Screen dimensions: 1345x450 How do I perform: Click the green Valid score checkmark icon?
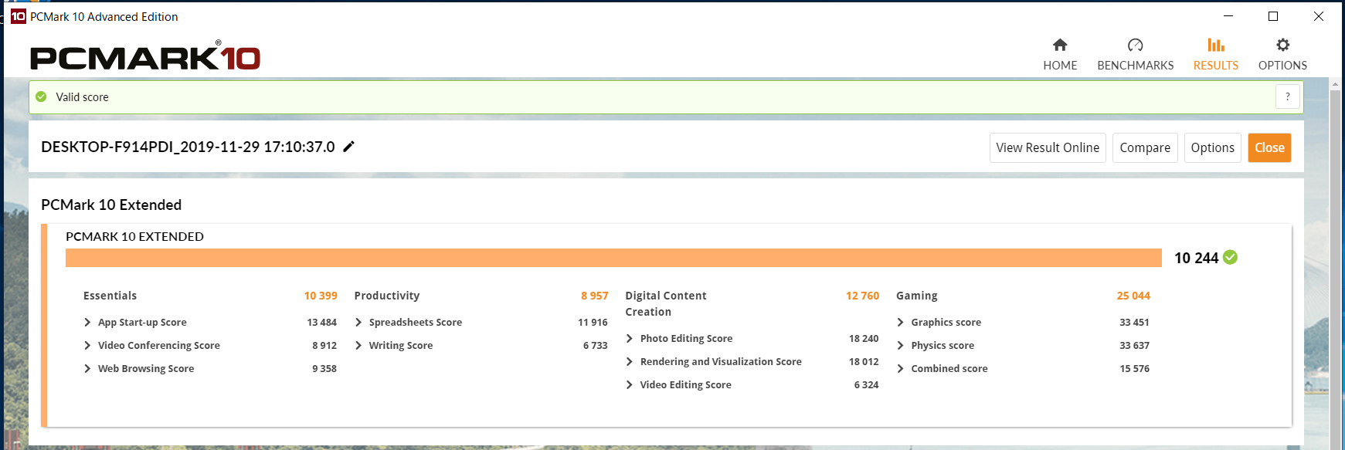click(x=41, y=97)
